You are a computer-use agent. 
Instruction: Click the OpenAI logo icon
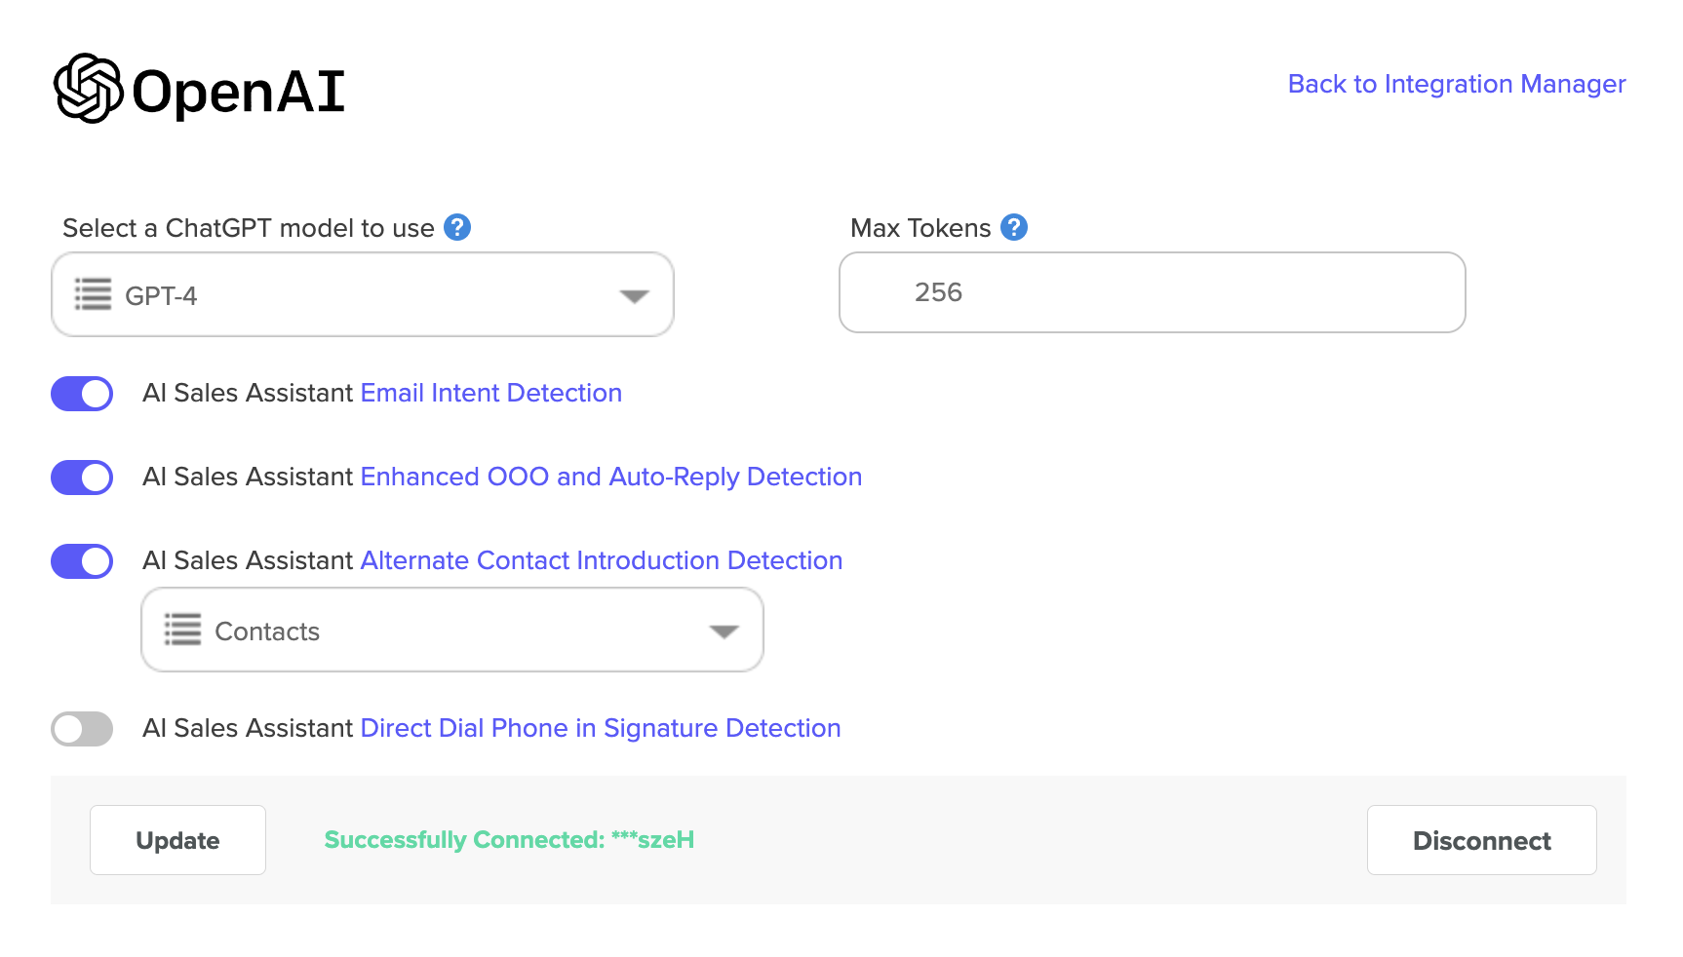88,89
